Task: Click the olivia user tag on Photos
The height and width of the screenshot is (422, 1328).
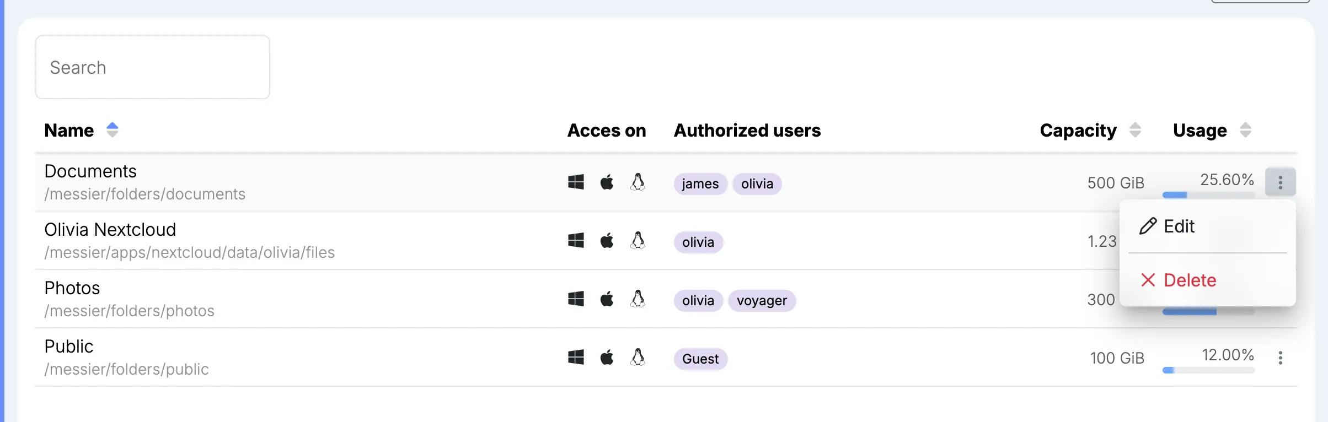Action: click(698, 301)
